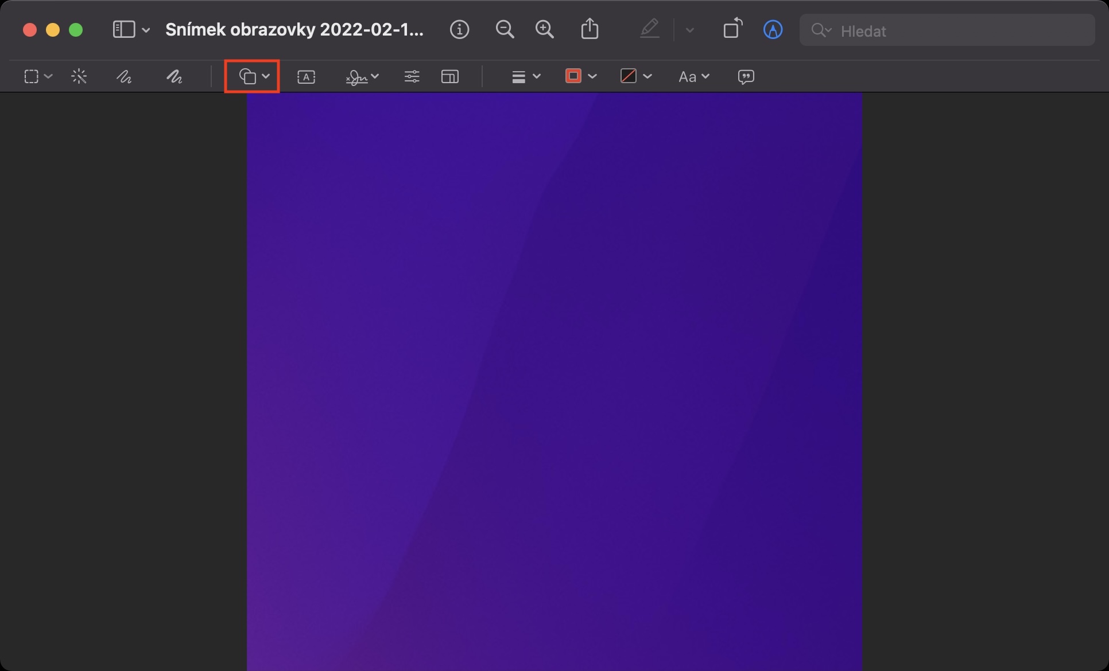This screenshot has height=671, width=1109.
Task: Zoom out with magnifier minus
Action: click(x=505, y=30)
